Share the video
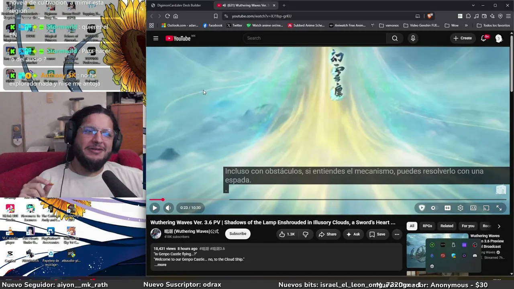514x289 pixels. 327,234
